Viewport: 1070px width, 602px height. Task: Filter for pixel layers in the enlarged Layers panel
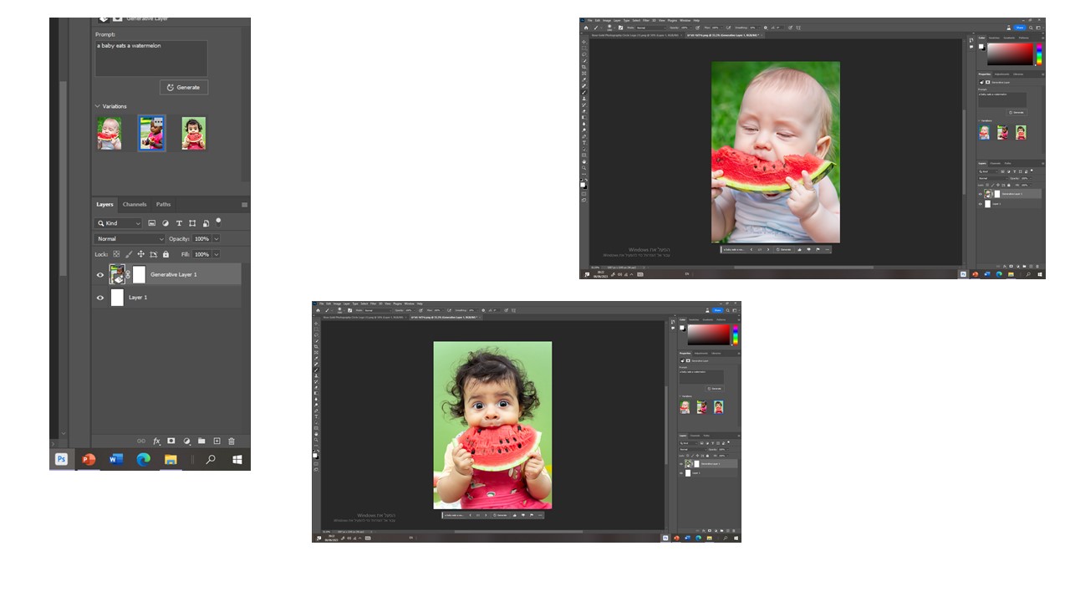coord(152,223)
